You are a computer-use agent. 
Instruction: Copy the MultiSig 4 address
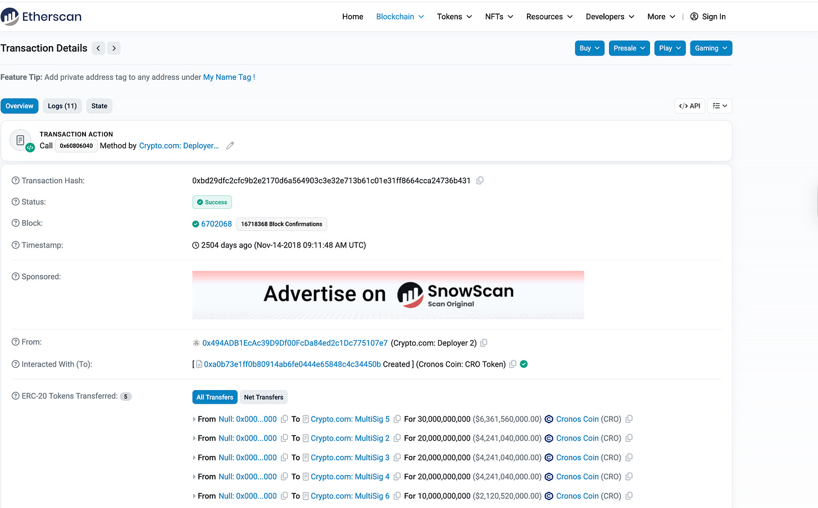point(397,477)
